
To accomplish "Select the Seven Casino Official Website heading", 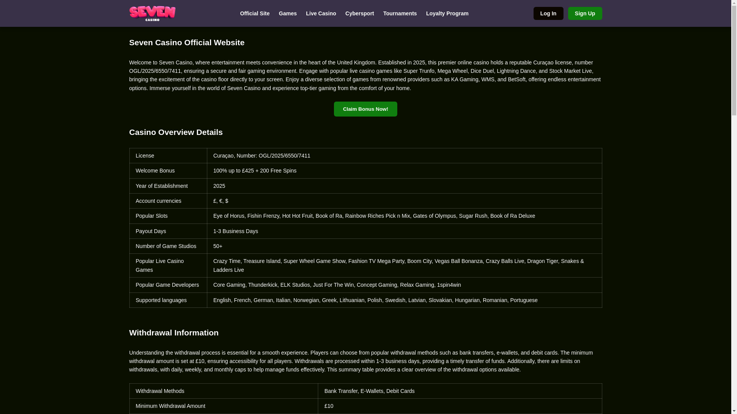I will tap(187, 43).
